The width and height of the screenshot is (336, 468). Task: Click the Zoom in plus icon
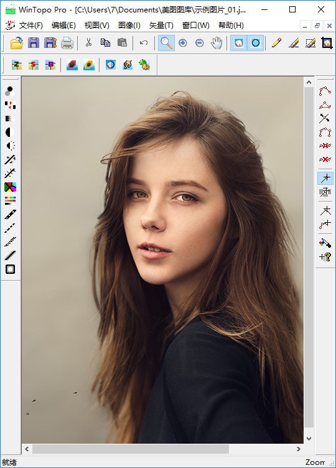click(x=183, y=43)
